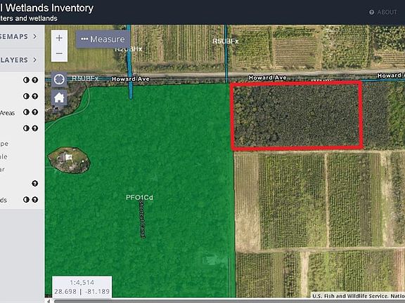Click opacity icon in row directly above Areas
The image size is (405, 303).
click(26, 96)
